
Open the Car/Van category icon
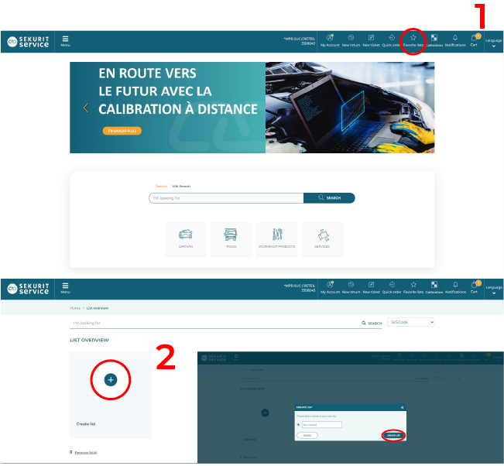tap(186, 235)
